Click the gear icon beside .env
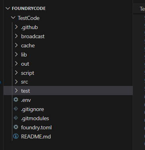The height and width of the screenshot is (150, 145). pyautogui.click(x=16, y=99)
